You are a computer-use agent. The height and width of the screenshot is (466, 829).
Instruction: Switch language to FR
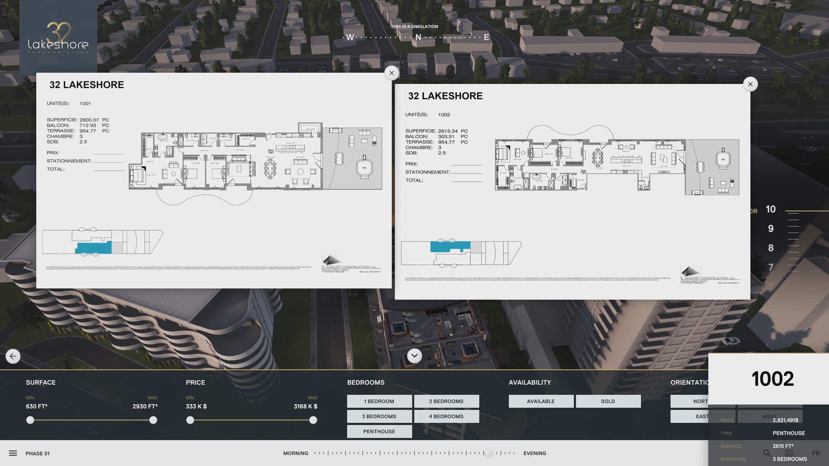(x=816, y=453)
